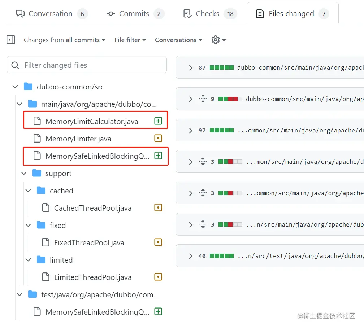Click the modified icon for LimitedThreadPool.java

click(x=158, y=277)
